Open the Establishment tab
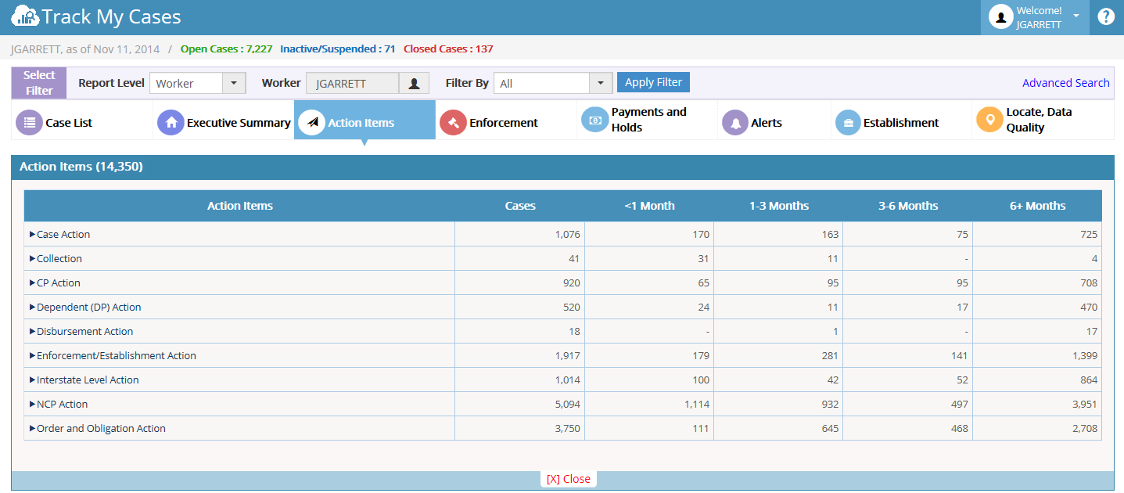The height and width of the screenshot is (493, 1124). point(901,121)
